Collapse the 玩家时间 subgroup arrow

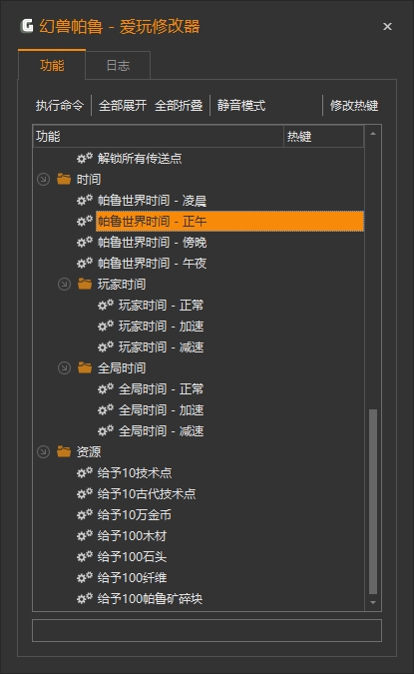(64, 284)
